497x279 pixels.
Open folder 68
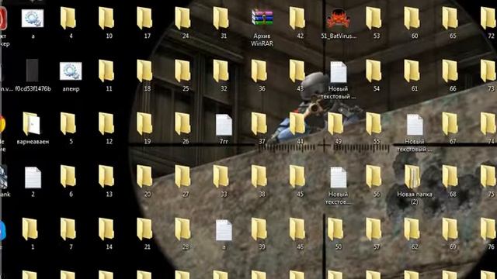450,177
